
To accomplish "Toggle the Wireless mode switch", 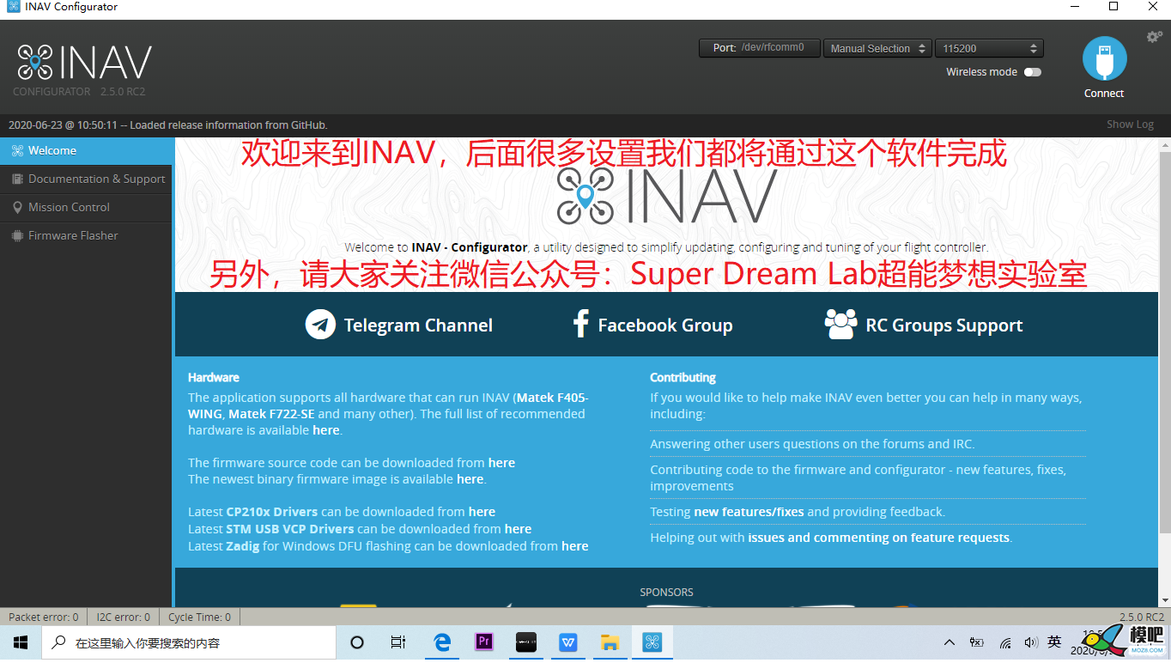I will pyautogui.click(x=1033, y=72).
